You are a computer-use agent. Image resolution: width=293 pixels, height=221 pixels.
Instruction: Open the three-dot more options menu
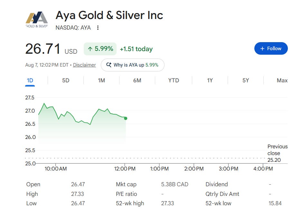tap(98, 28)
